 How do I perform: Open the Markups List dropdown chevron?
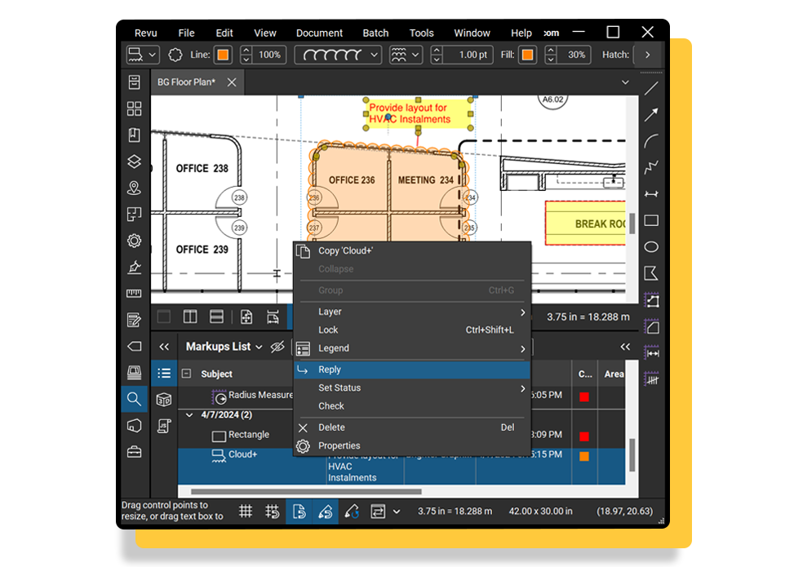tap(259, 347)
